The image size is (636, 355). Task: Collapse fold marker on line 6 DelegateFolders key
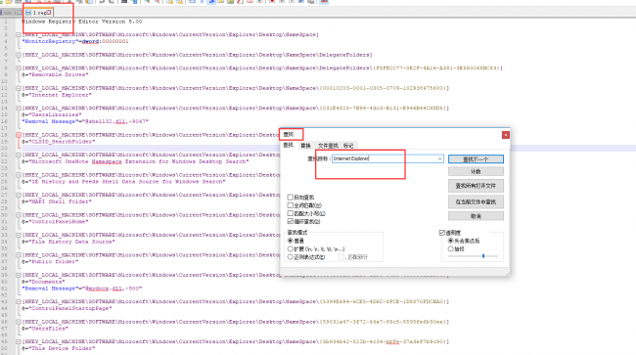[x=19, y=55]
